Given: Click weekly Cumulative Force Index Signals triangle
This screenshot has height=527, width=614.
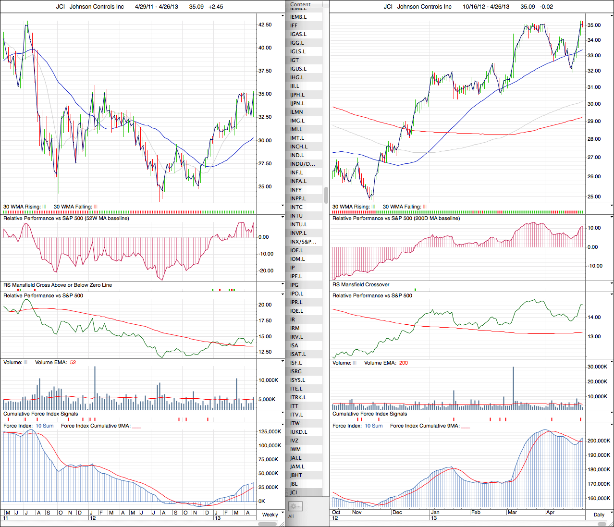Looking at the screenshot, I should tap(282, 413).
